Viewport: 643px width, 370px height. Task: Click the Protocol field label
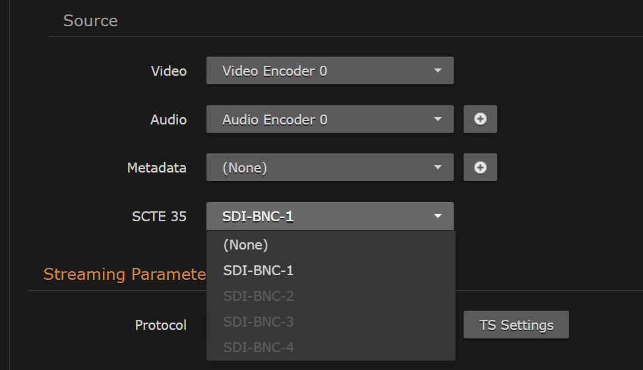pyautogui.click(x=160, y=325)
